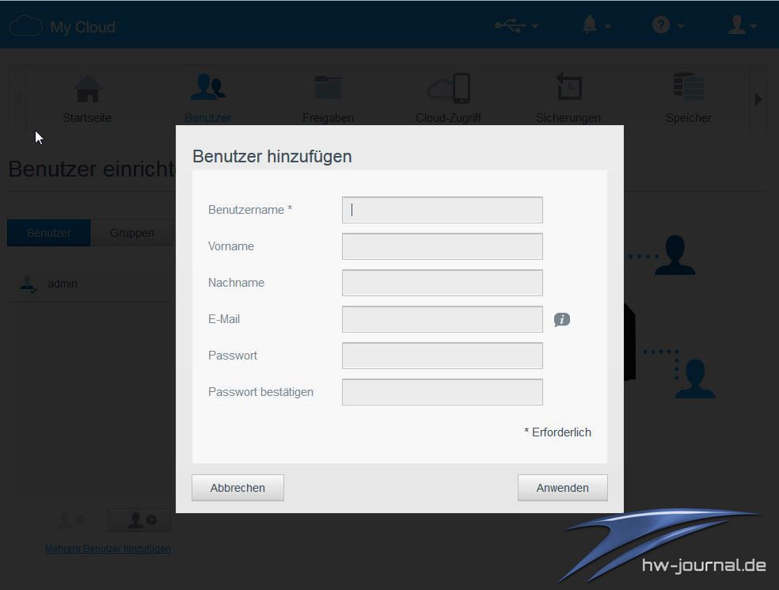
Task: Click the Anwenden button
Action: 562,488
